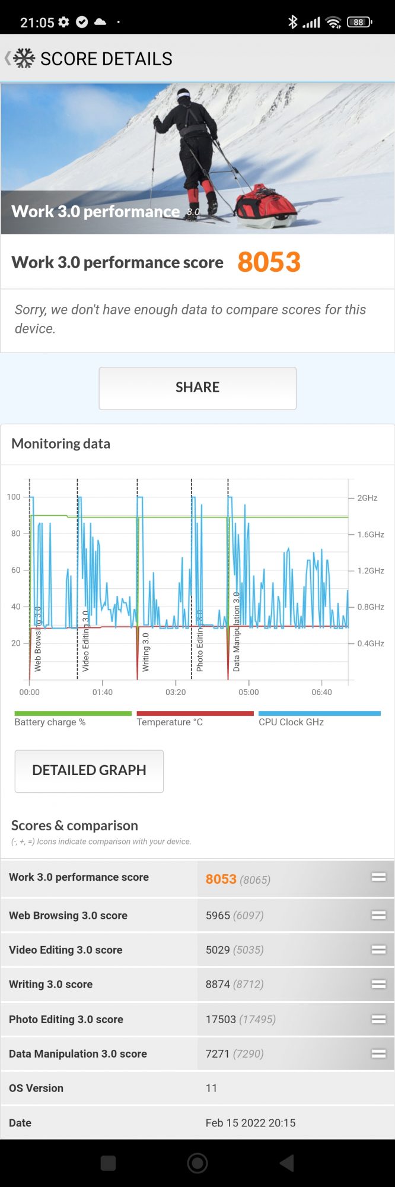395x1187 pixels.
Task: Tap the back snowflake icon in header
Action: (x=21, y=58)
